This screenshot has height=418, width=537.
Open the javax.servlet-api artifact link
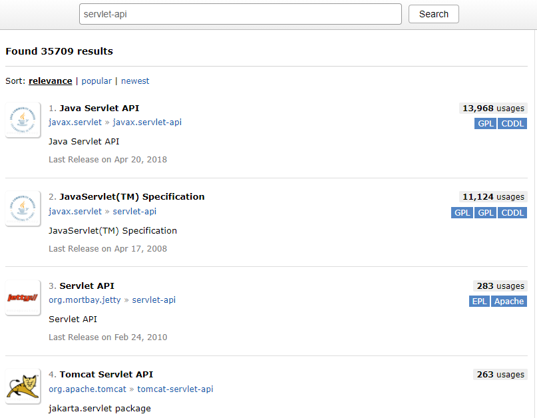click(147, 122)
